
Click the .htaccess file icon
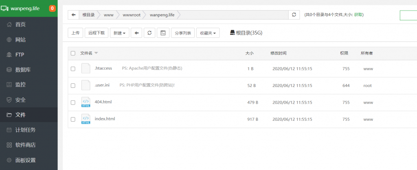pyautogui.click(x=86, y=68)
